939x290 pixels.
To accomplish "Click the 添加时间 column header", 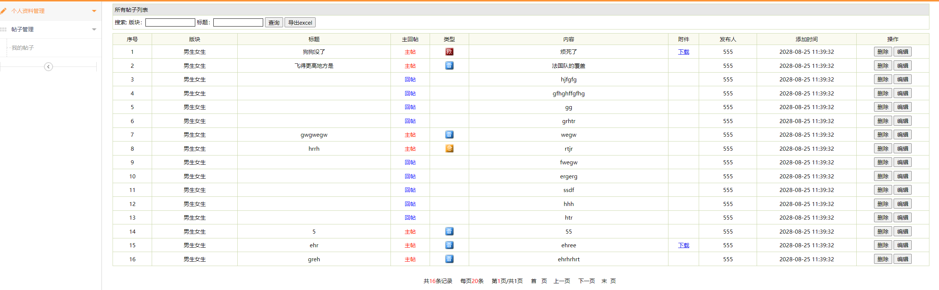I will click(806, 39).
